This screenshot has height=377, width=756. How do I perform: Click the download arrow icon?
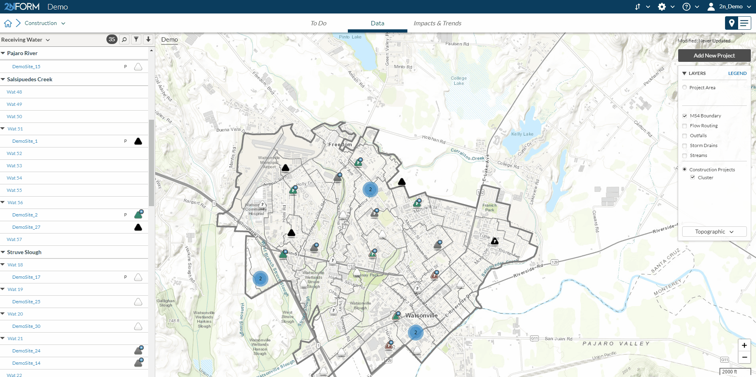pos(148,39)
